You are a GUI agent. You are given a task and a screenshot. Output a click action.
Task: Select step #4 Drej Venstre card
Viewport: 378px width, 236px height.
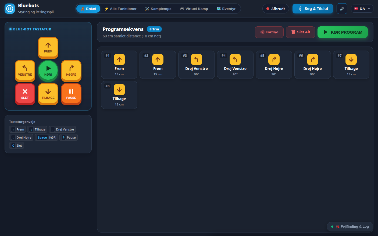click(x=235, y=65)
